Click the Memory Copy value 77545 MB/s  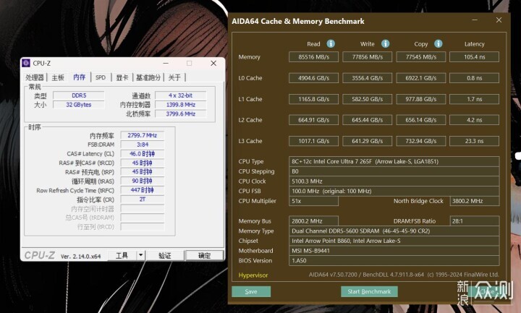421,57
